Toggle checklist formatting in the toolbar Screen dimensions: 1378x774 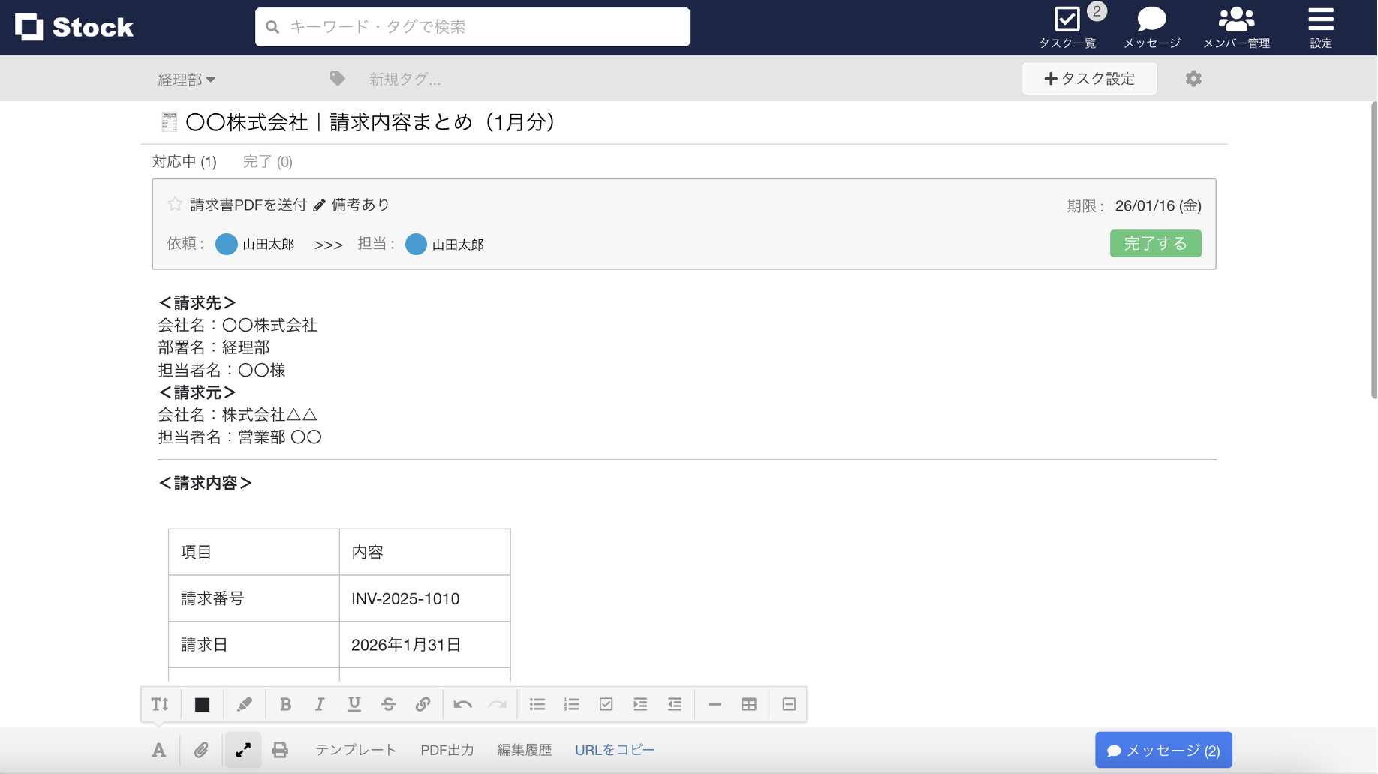pyautogui.click(x=606, y=704)
